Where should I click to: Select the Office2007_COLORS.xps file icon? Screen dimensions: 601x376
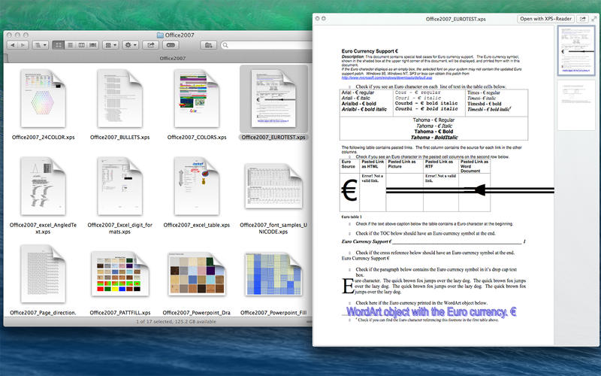point(196,99)
